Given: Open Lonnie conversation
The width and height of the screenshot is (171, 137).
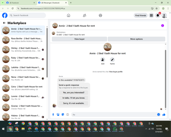Looking at the screenshot, I should [23, 98].
